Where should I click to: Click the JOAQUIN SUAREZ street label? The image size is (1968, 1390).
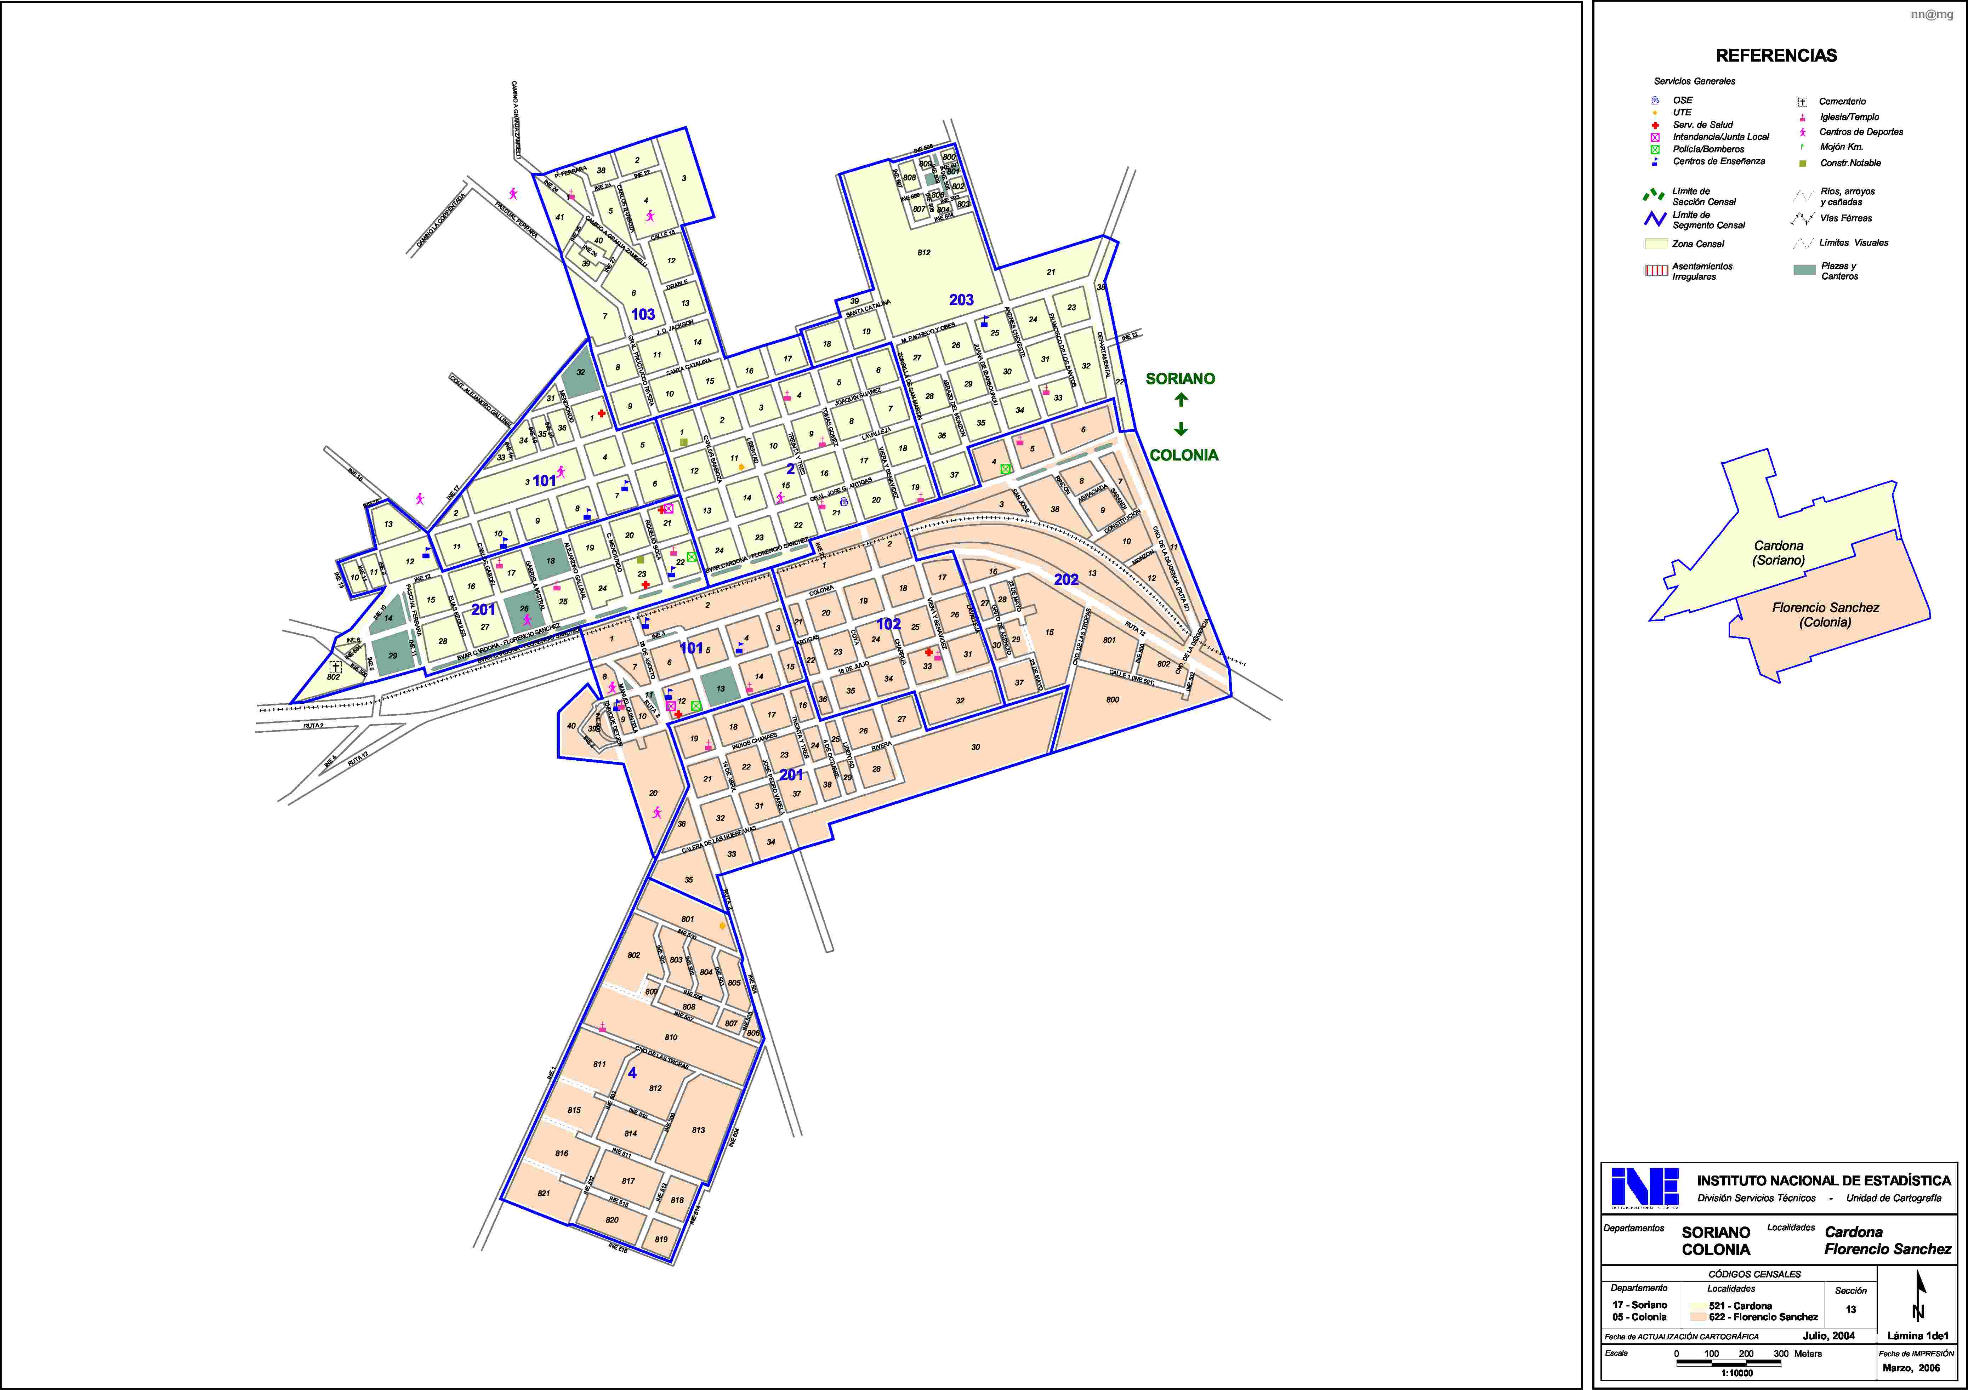pyautogui.click(x=858, y=397)
